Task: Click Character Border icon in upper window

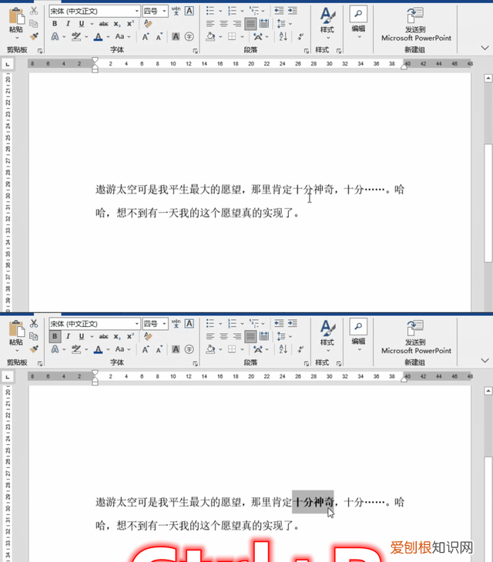Action: 189,11
